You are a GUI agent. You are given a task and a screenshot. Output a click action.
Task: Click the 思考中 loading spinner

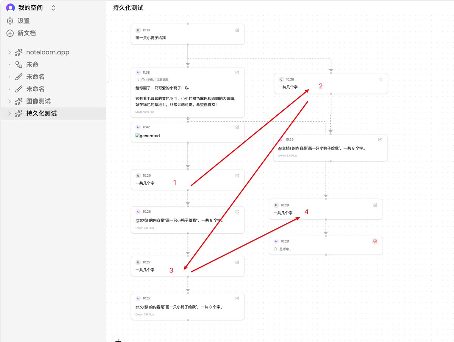coord(275,249)
